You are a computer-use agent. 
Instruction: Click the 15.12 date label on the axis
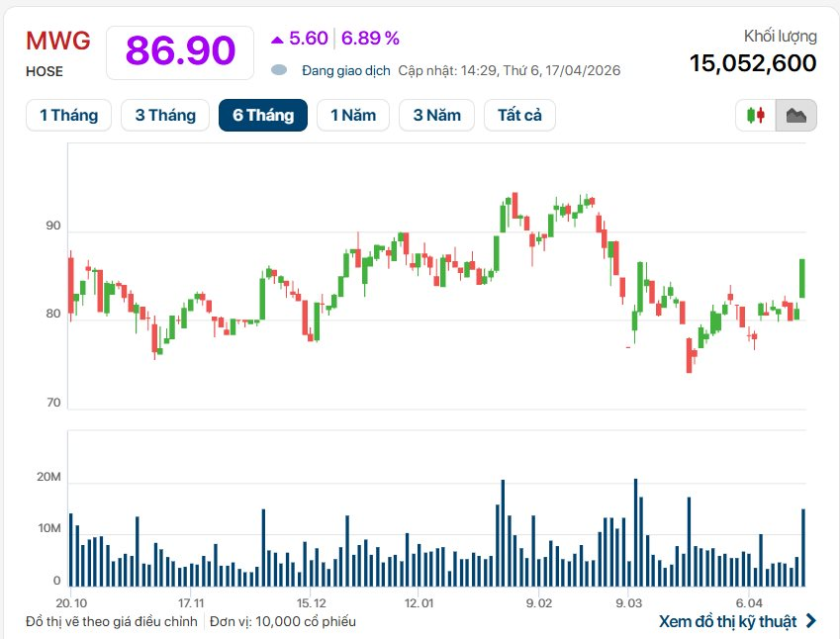[311, 602]
